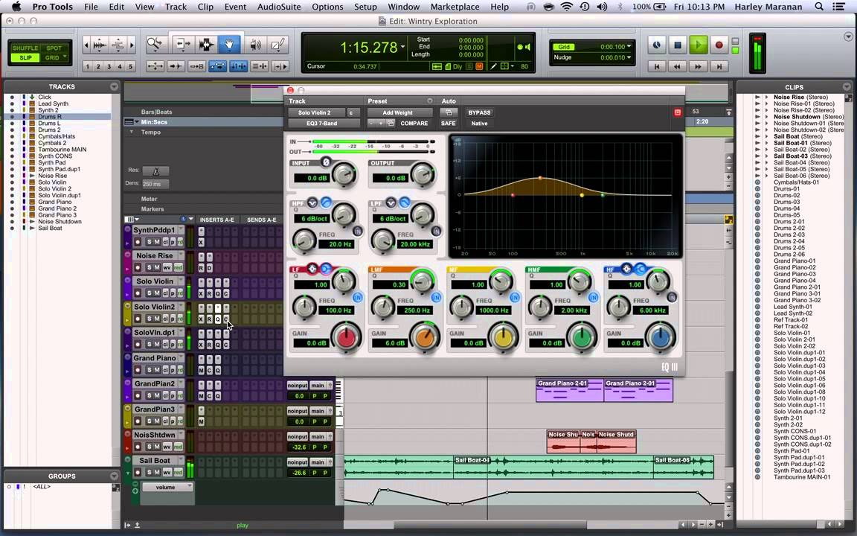This screenshot has height=536, width=857.
Task: Select the Scrubber speaker tool
Action: click(x=254, y=45)
